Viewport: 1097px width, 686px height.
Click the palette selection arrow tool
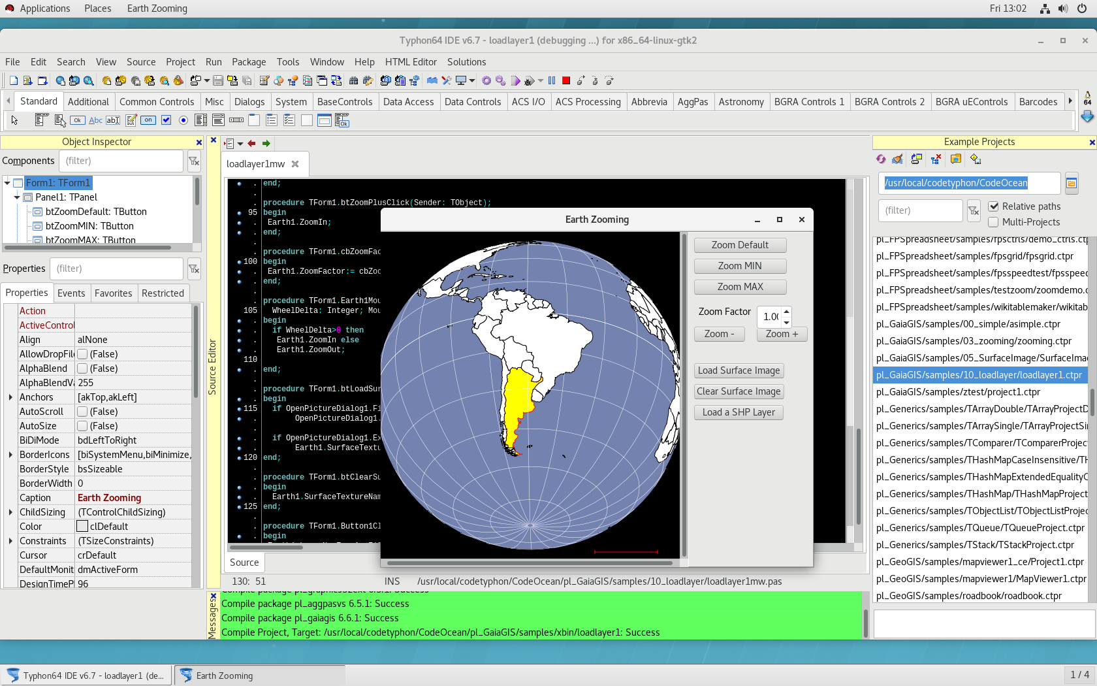14,120
